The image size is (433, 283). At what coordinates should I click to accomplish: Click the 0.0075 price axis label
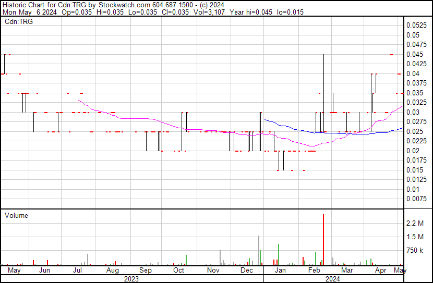point(416,199)
